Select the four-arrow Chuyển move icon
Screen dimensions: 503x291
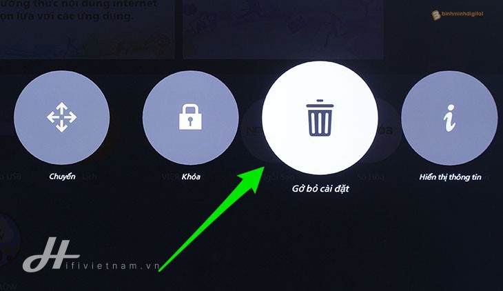click(x=61, y=117)
